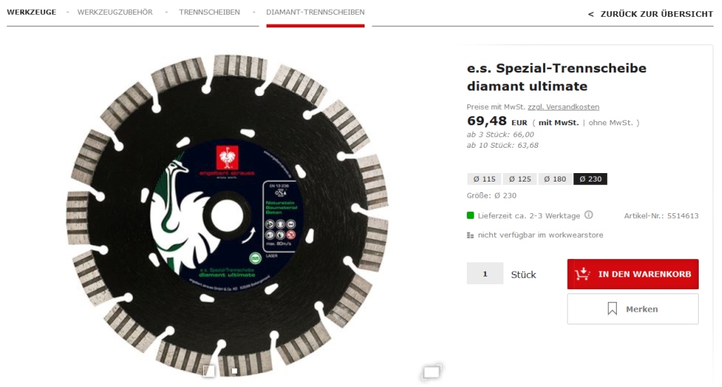
Task: Click the workwearstore availability icon
Action: tap(470, 235)
